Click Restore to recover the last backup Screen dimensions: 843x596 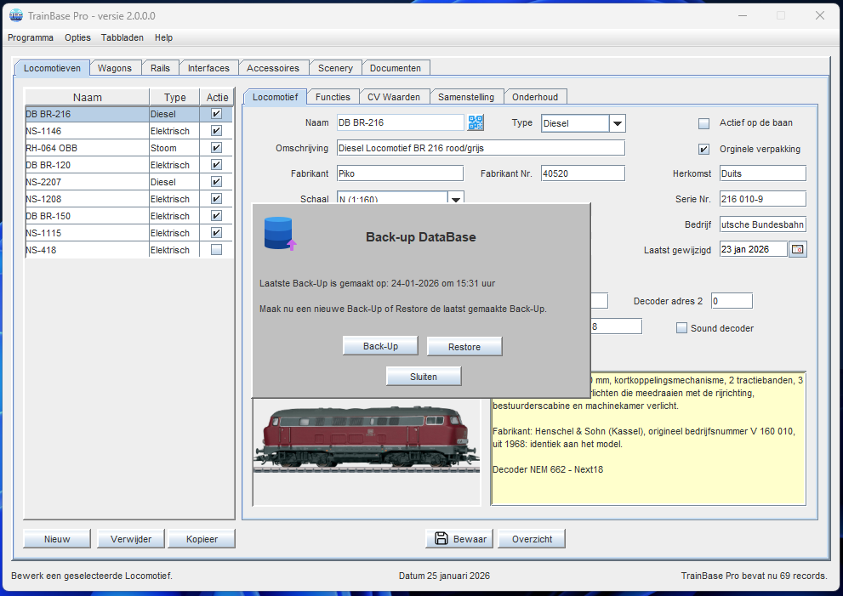464,345
